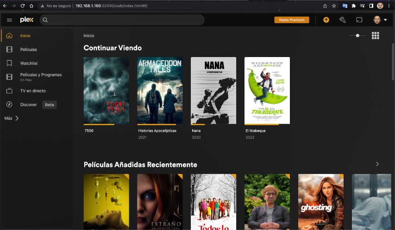
Task: Open settings wrench icon
Action: (x=343, y=19)
